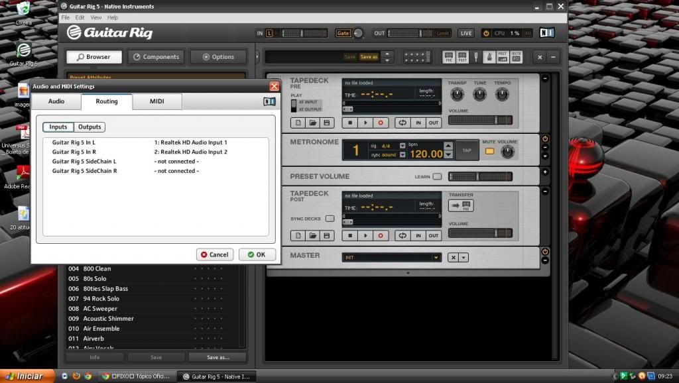Toggle the output Limit button
The image size is (679, 383).
pos(442,33)
